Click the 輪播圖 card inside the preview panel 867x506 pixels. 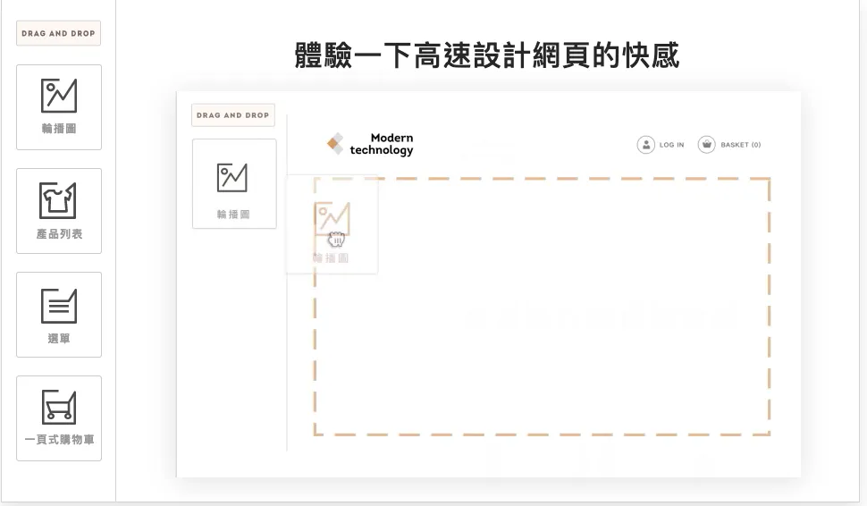coord(234,183)
